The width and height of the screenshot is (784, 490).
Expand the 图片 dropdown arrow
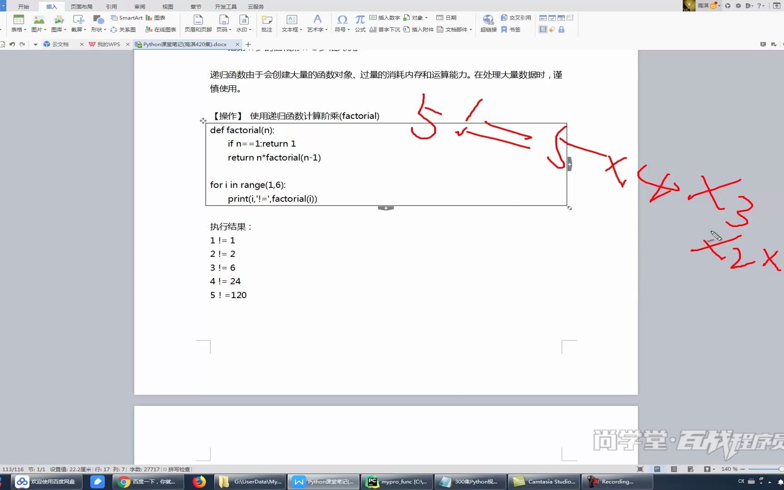45,29
